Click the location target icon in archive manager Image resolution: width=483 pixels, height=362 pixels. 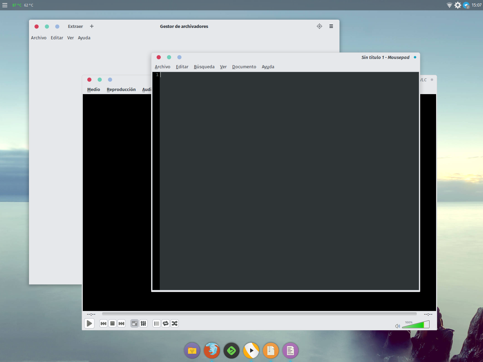pyautogui.click(x=319, y=26)
